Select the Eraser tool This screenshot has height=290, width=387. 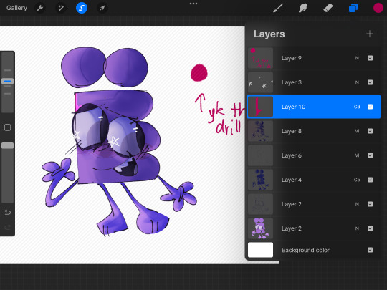pos(328,8)
